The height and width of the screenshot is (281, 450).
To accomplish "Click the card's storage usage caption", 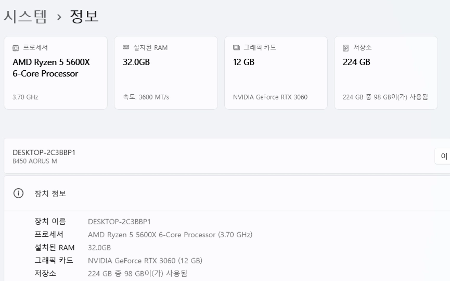I will point(385,97).
